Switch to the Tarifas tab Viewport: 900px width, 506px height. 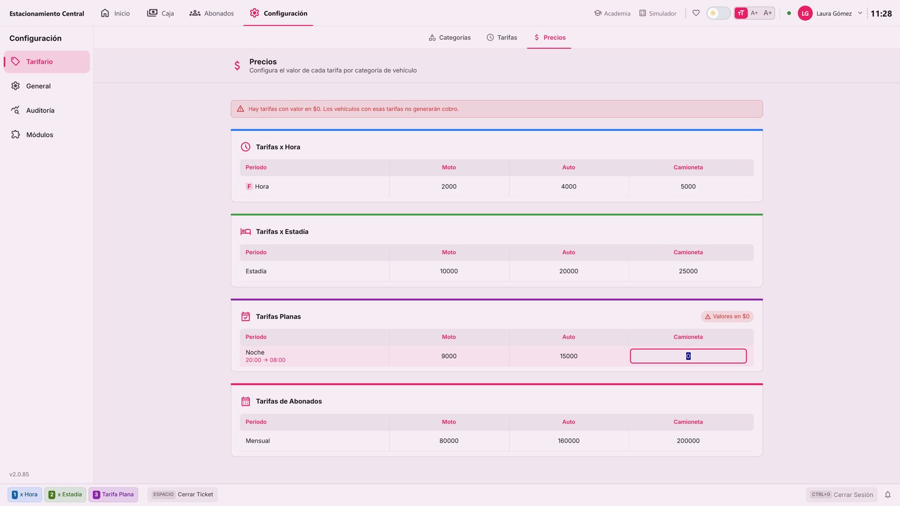point(502,38)
